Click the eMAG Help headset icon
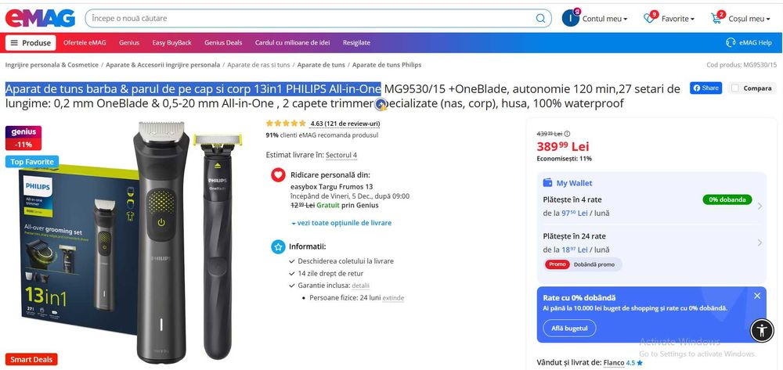 click(x=731, y=42)
